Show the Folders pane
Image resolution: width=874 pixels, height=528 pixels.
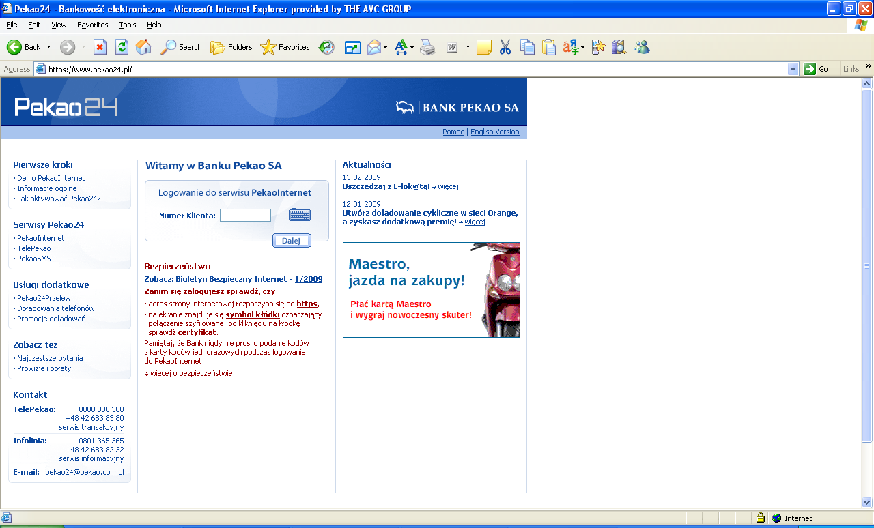point(231,47)
